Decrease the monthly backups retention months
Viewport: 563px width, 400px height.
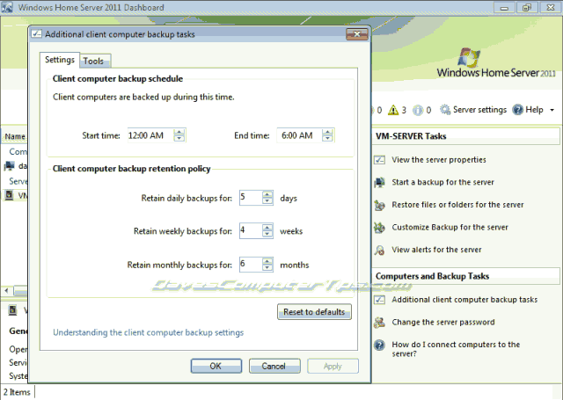[267, 267]
